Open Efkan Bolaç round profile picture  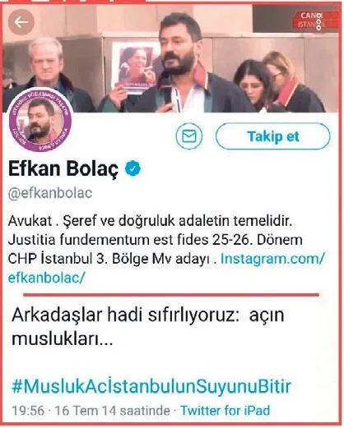tap(40, 120)
